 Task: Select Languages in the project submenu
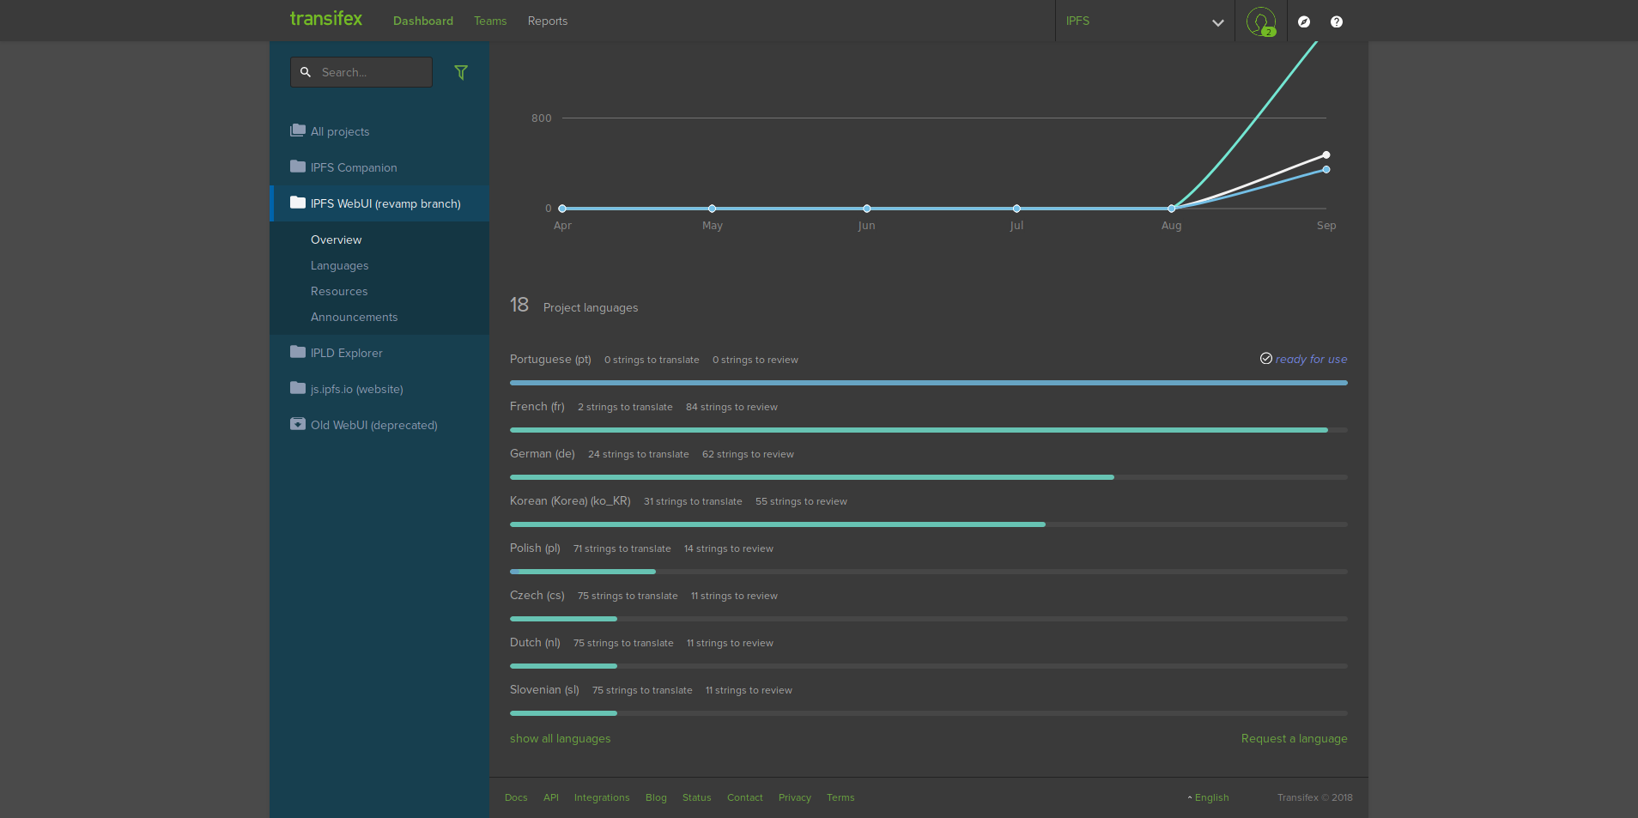tap(340, 265)
